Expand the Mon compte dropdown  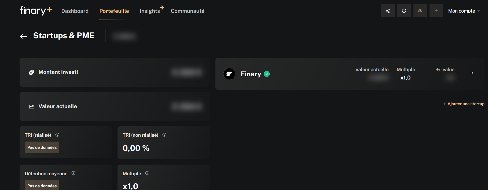pyautogui.click(x=464, y=11)
